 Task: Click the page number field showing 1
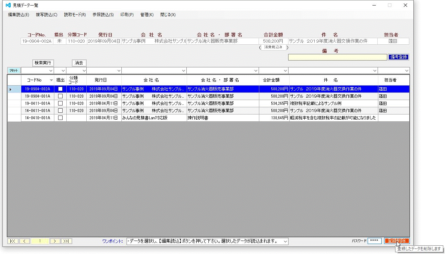click(x=40, y=241)
